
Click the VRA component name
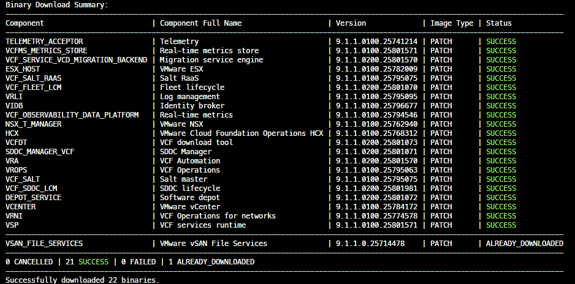click(x=12, y=160)
